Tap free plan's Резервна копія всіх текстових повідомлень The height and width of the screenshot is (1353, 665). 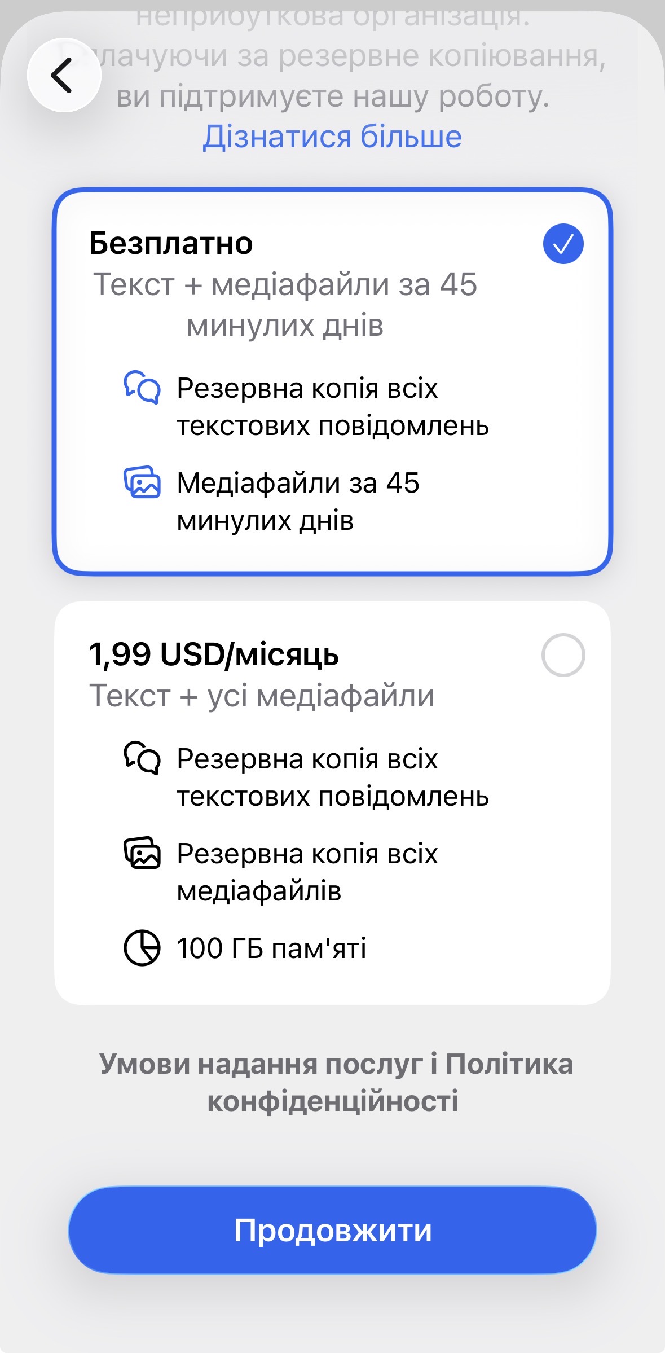tap(332, 407)
